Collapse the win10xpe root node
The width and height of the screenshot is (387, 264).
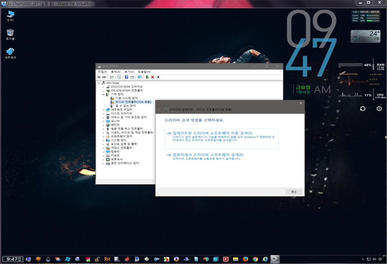click(99, 83)
